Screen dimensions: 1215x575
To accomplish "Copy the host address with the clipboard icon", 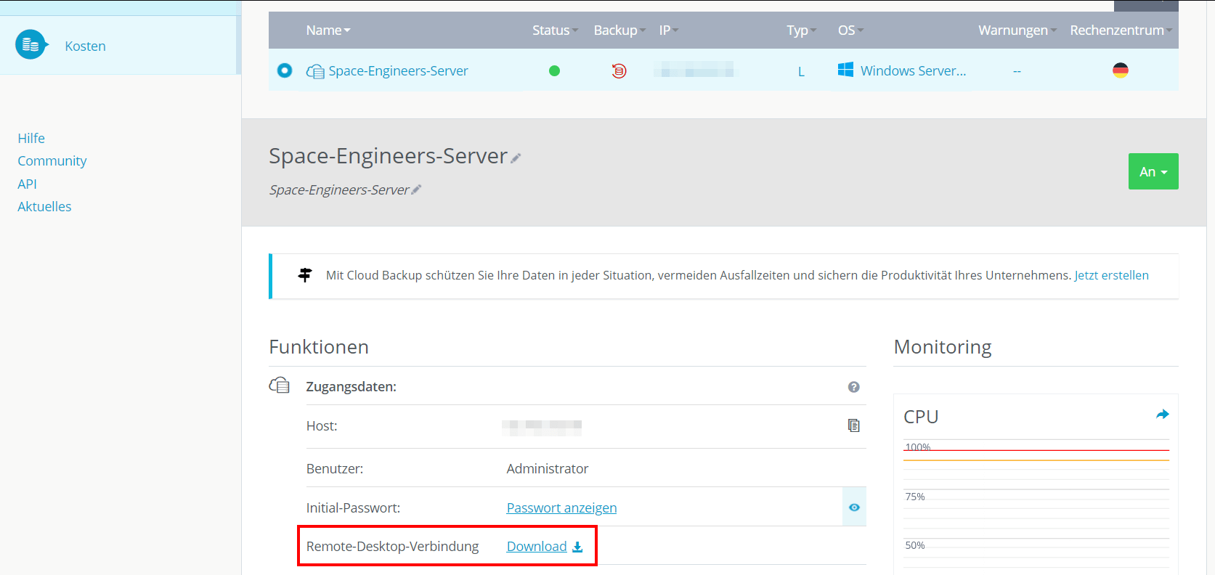I will (854, 425).
